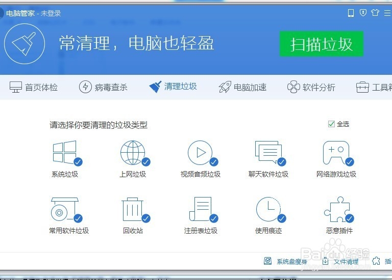This screenshot has width=392, height=280.
Task: Open the 软件分析 tab
Action: [x=311, y=87]
